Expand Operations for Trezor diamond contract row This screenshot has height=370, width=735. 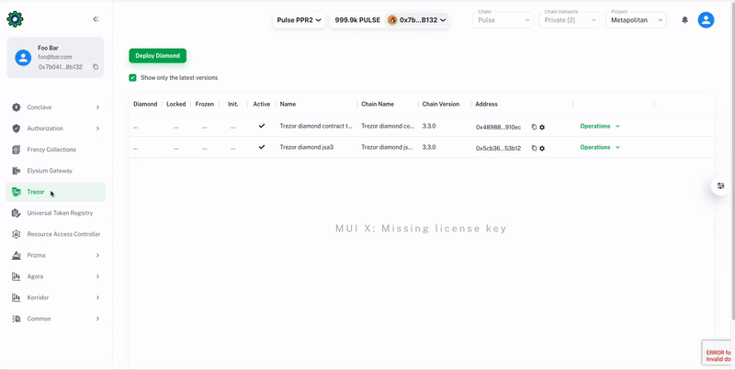(x=600, y=126)
